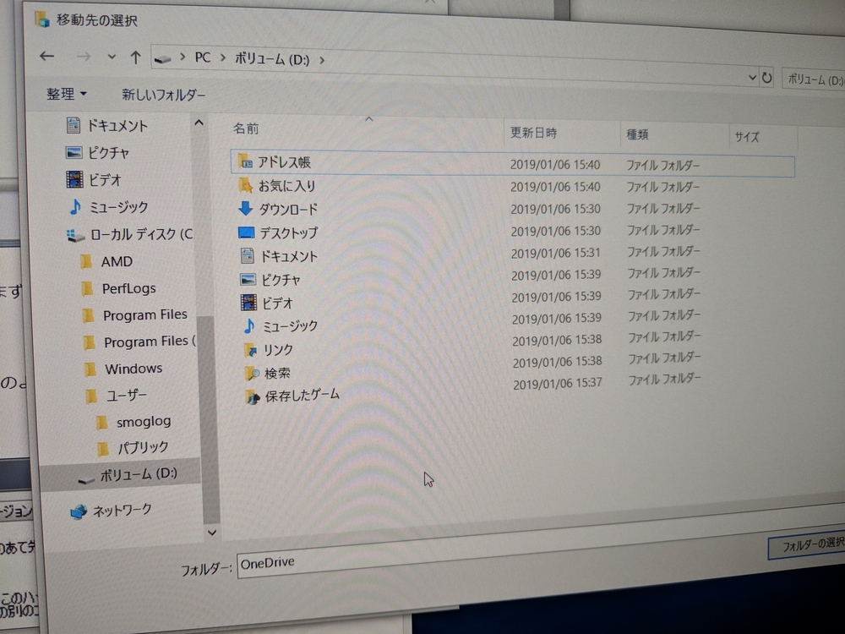Select the ドキュメント icon in file list
This screenshot has width=845, height=634.
(x=247, y=255)
